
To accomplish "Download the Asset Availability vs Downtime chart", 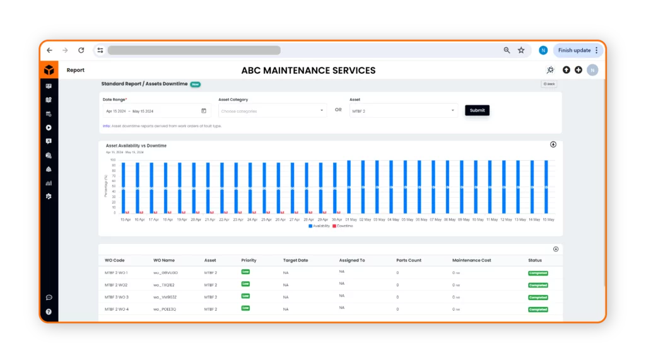I will pos(553,144).
